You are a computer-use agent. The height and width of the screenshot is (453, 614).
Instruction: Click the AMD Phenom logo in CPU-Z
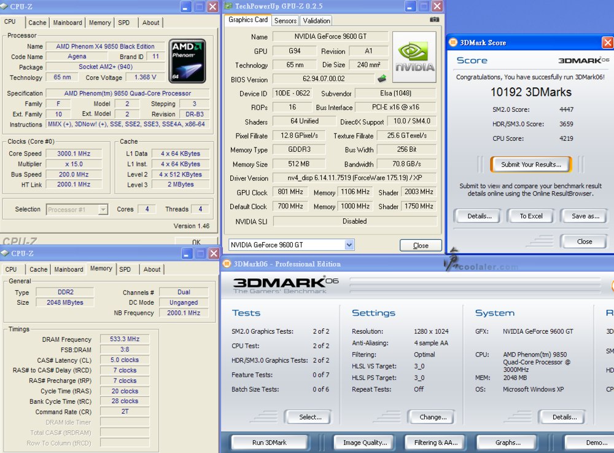(x=187, y=61)
